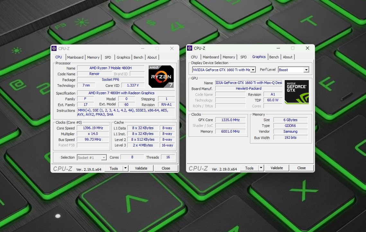The width and height of the screenshot is (366, 232).
Task: Click GPU Name field NVIDIA GeForce GTX 1660 Ti
Action: coord(249,83)
